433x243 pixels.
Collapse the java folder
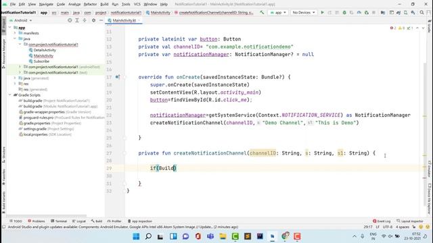15,38
